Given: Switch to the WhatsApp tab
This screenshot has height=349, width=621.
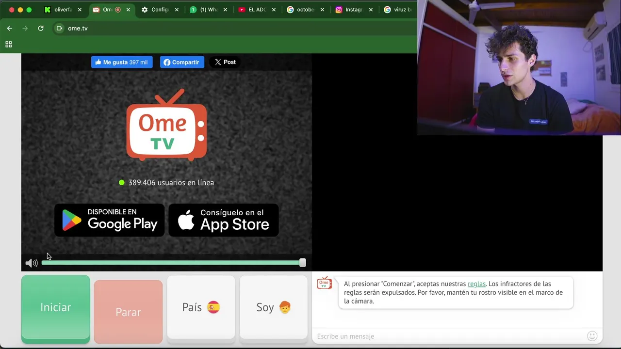Looking at the screenshot, I should 209,10.
